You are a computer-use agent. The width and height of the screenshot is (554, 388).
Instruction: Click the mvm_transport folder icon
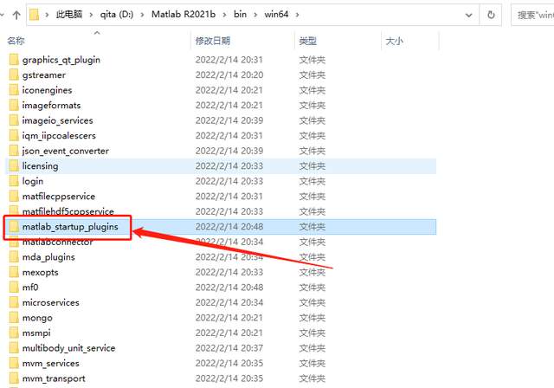[14, 378]
